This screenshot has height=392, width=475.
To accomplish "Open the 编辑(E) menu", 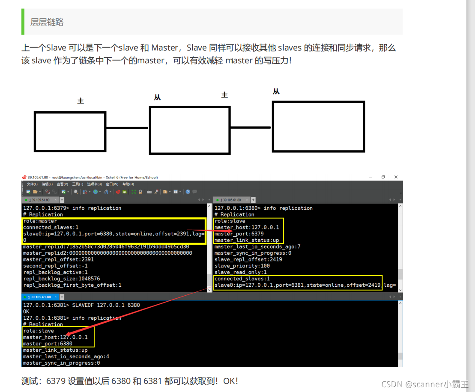I will [47, 184].
